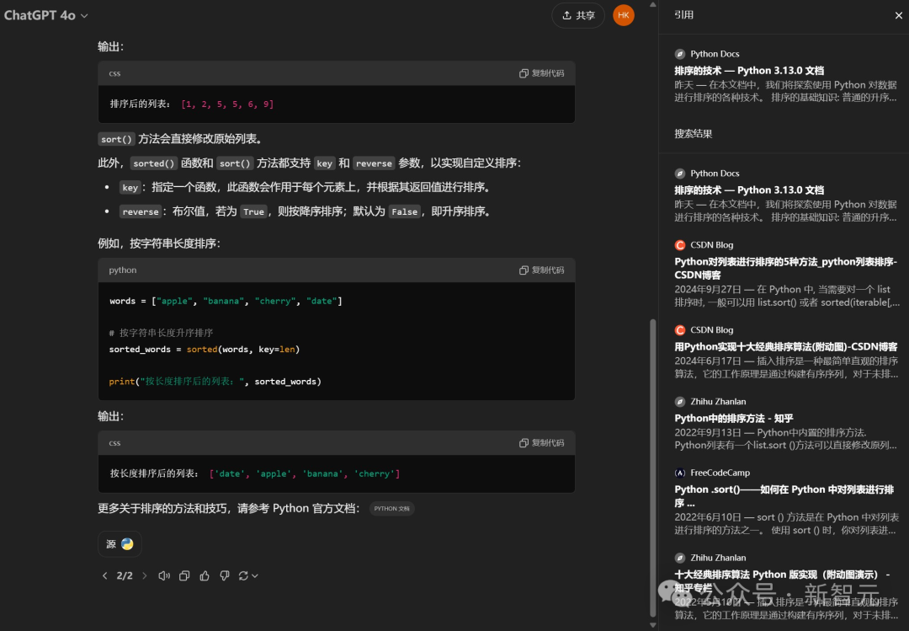
Task: Regenerate the response with the retry icon
Action: click(243, 575)
